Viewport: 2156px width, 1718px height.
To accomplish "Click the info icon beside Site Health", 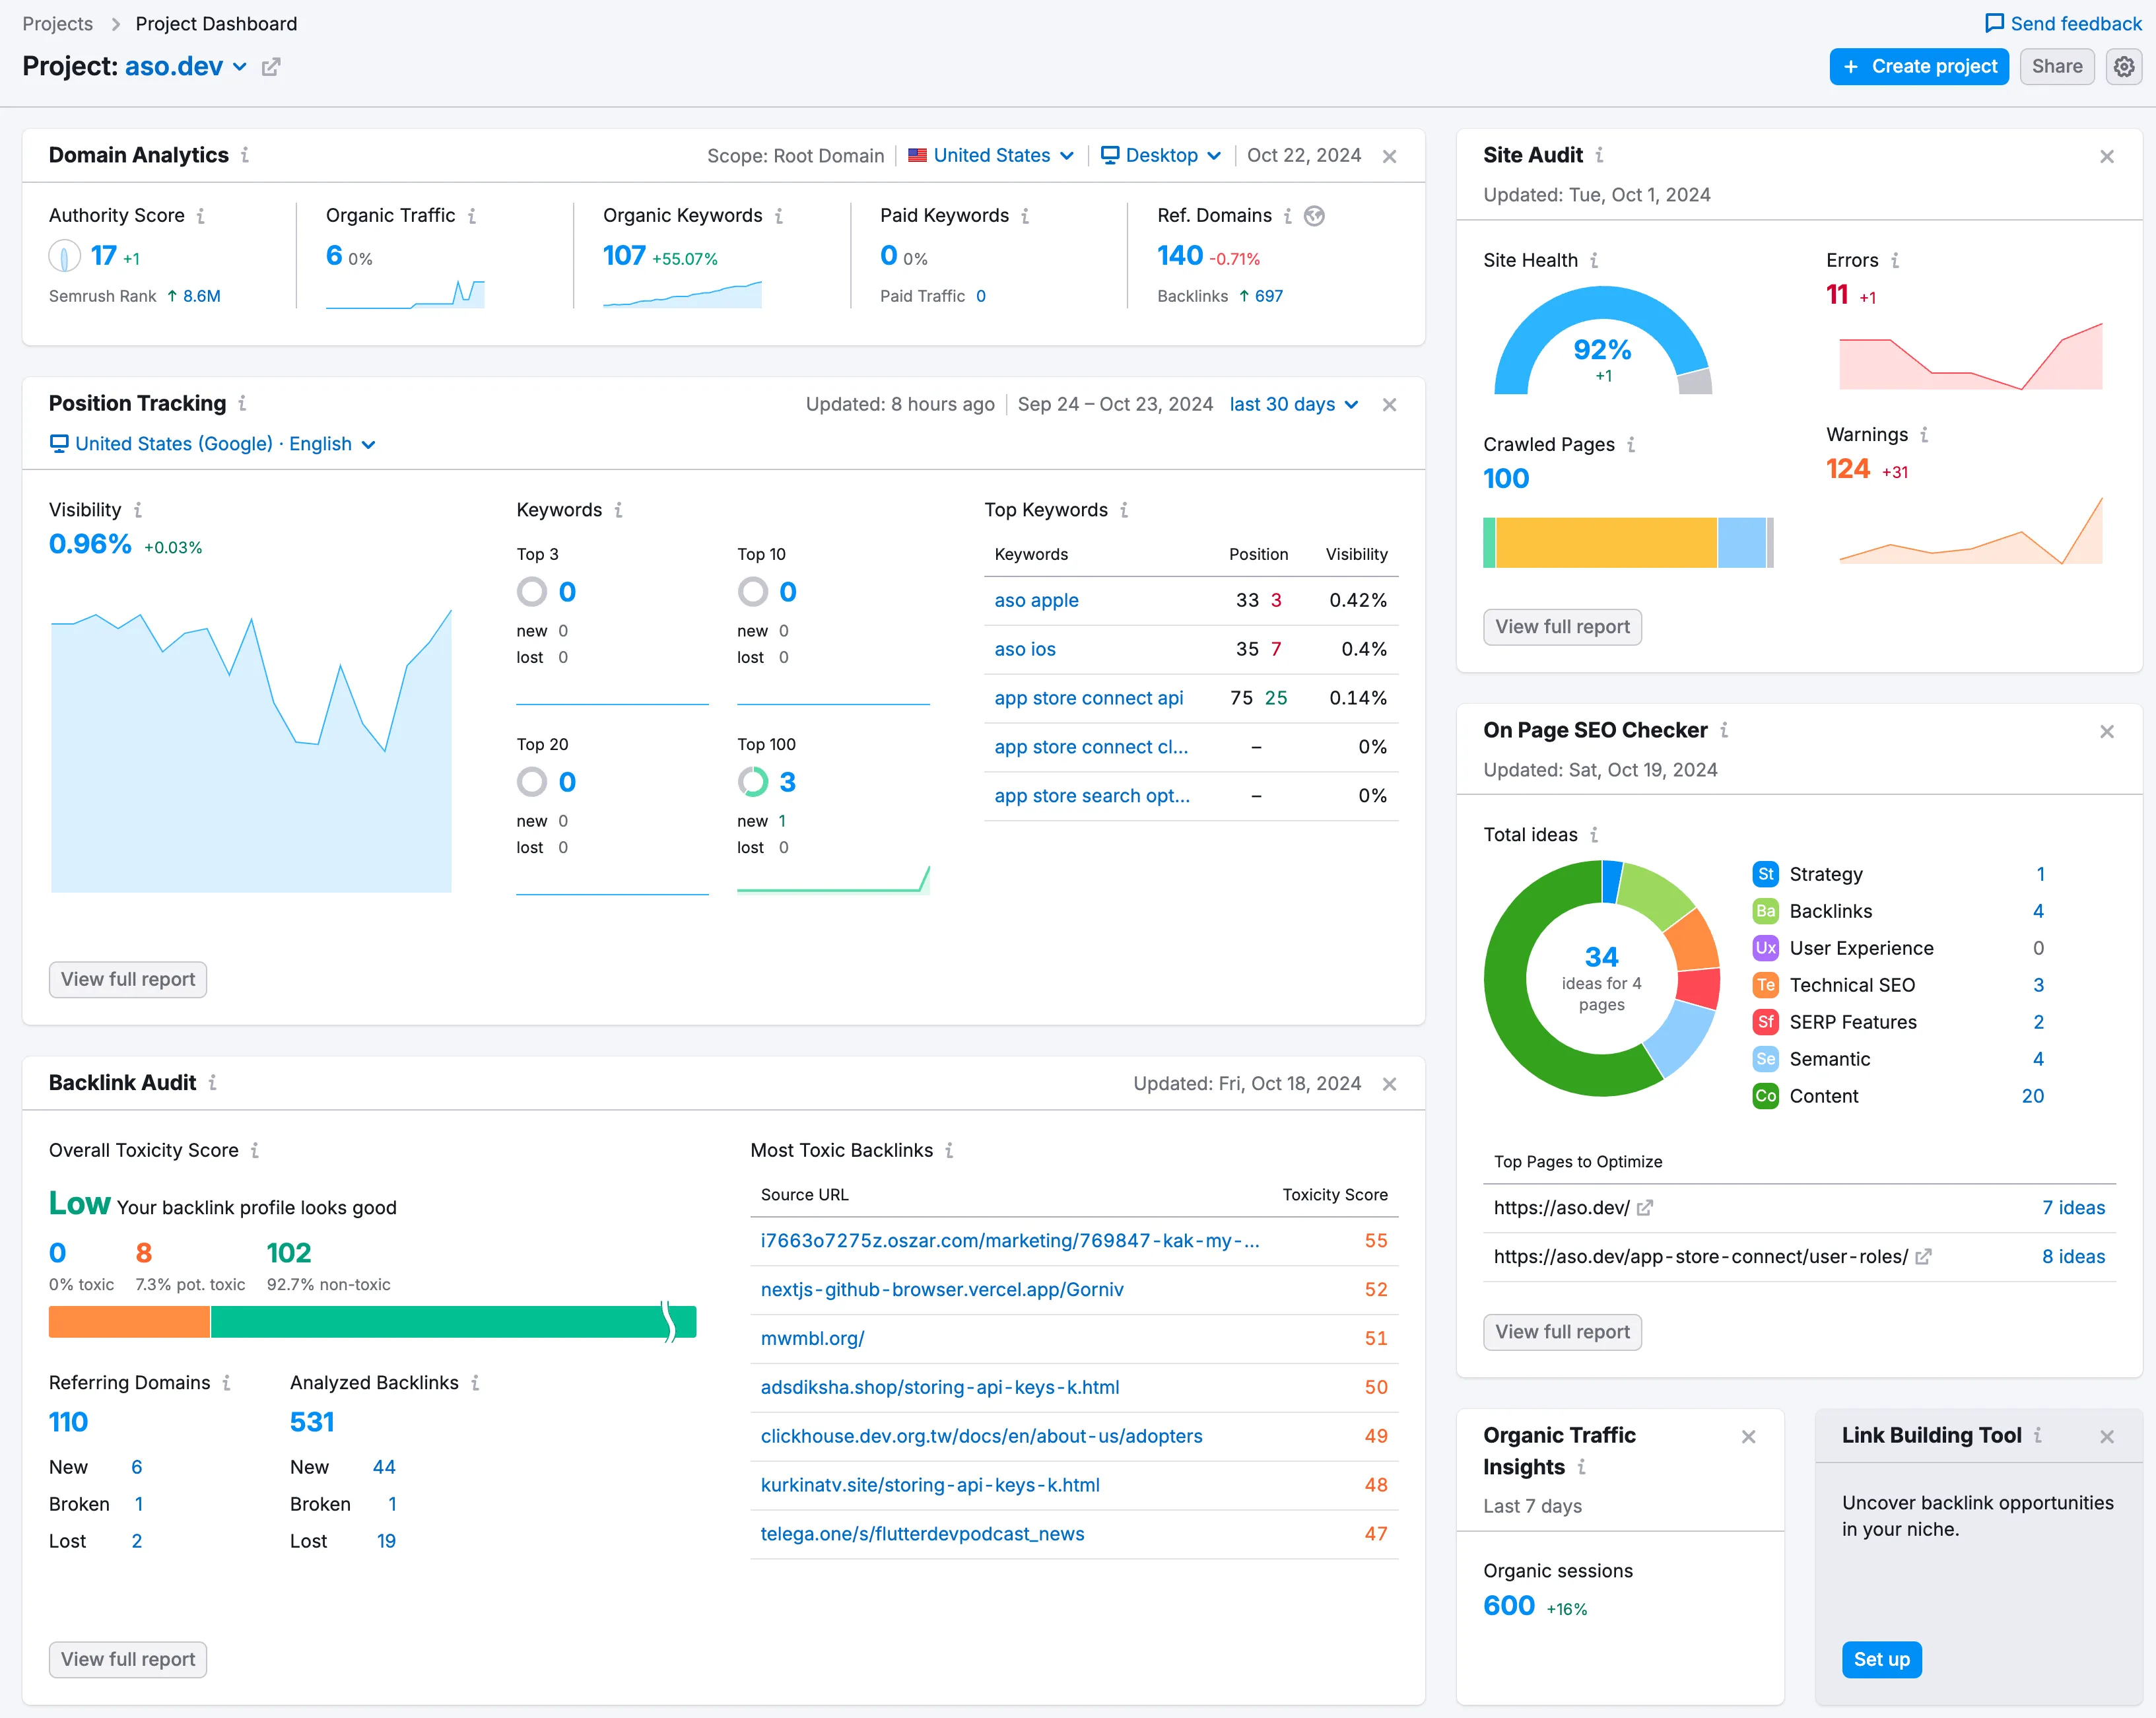I will 1595,260.
